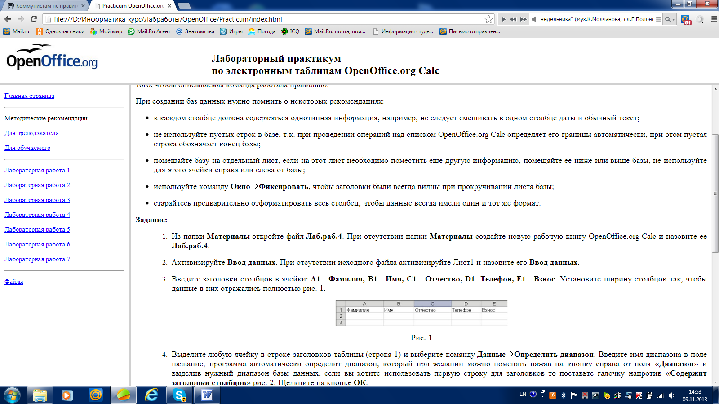Open Лабораторная работа 6

[x=37, y=244]
